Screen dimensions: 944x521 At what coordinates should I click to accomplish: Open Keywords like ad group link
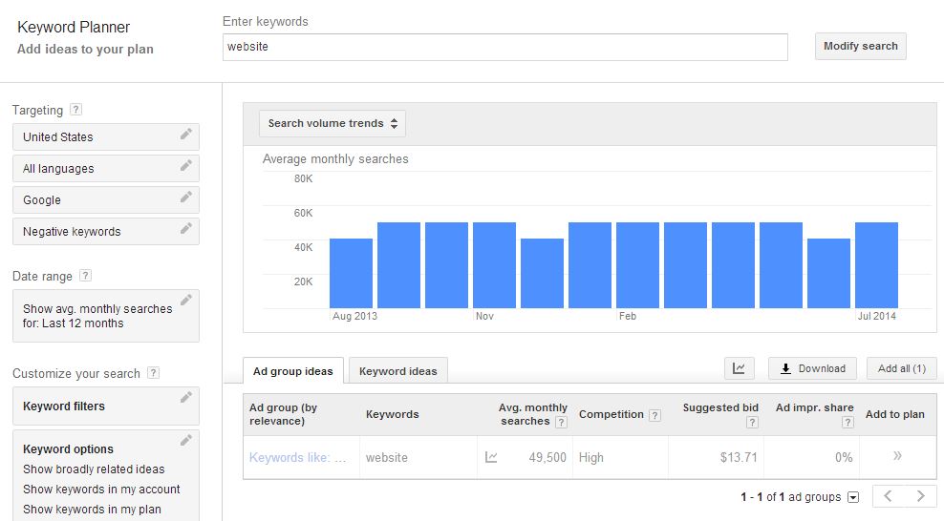pyautogui.click(x=298, y=457)
